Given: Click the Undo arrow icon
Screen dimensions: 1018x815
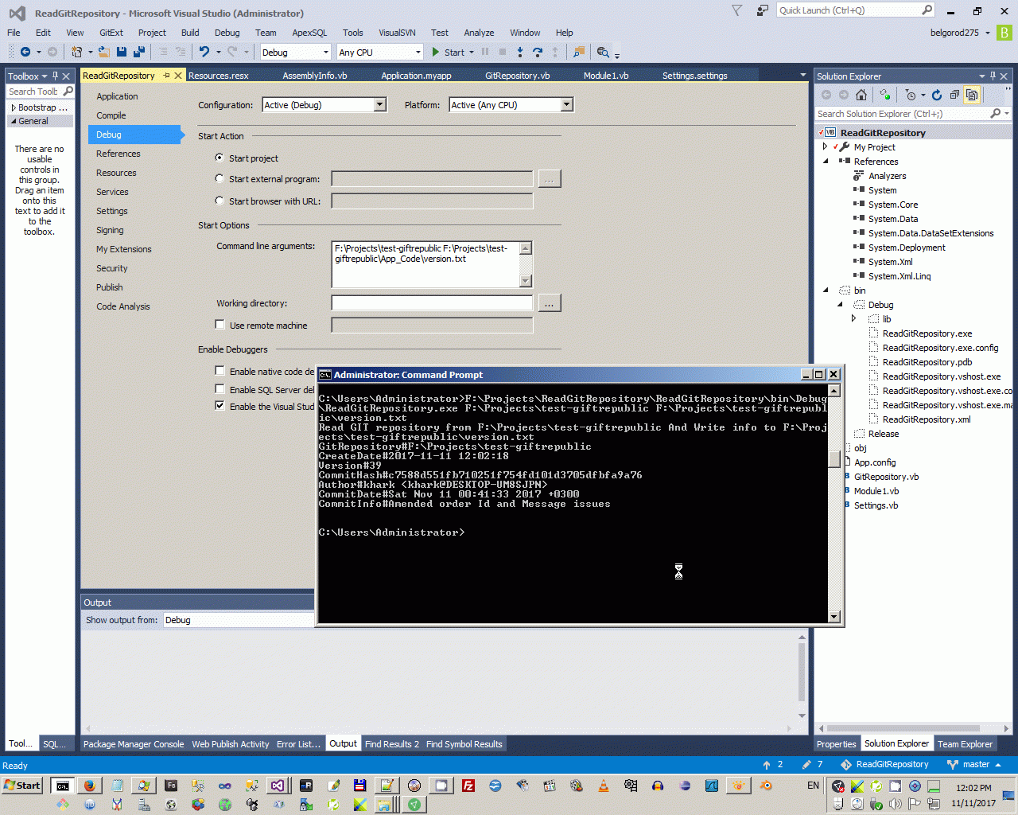Looking at the screenshot, I should pos(204,52).
